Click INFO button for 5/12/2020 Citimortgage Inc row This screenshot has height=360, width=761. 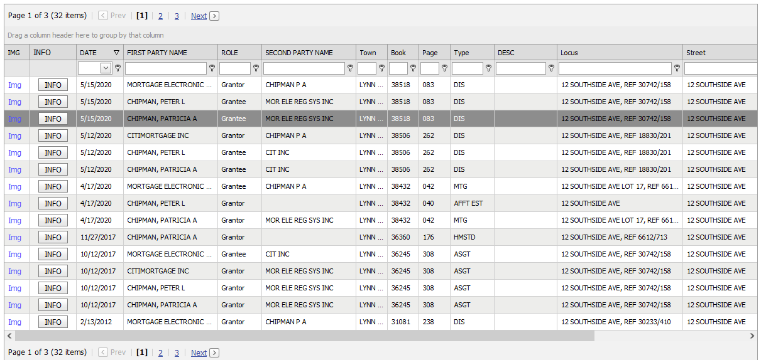53,135
